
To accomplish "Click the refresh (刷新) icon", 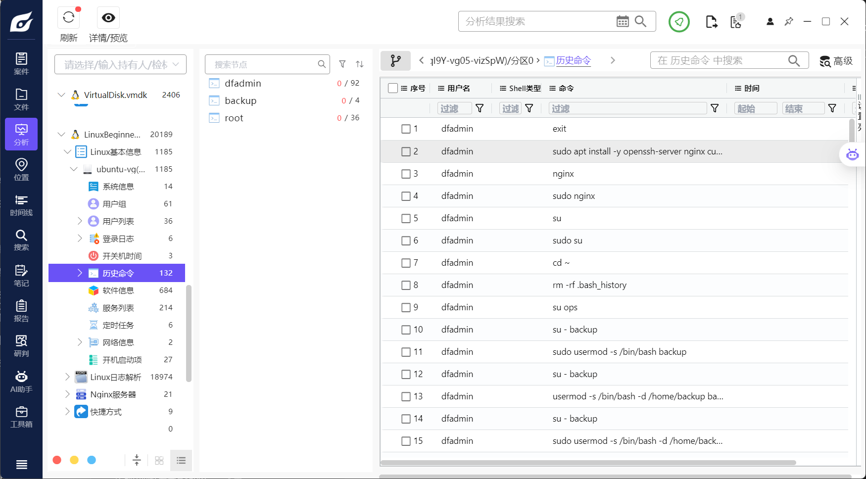I will (69, 18).
